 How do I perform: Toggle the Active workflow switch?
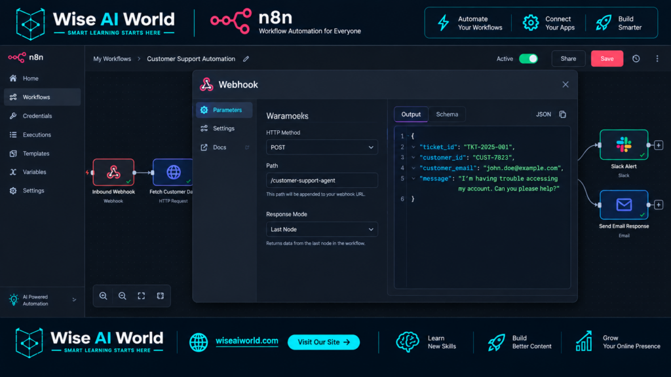(x=529, y=58)
